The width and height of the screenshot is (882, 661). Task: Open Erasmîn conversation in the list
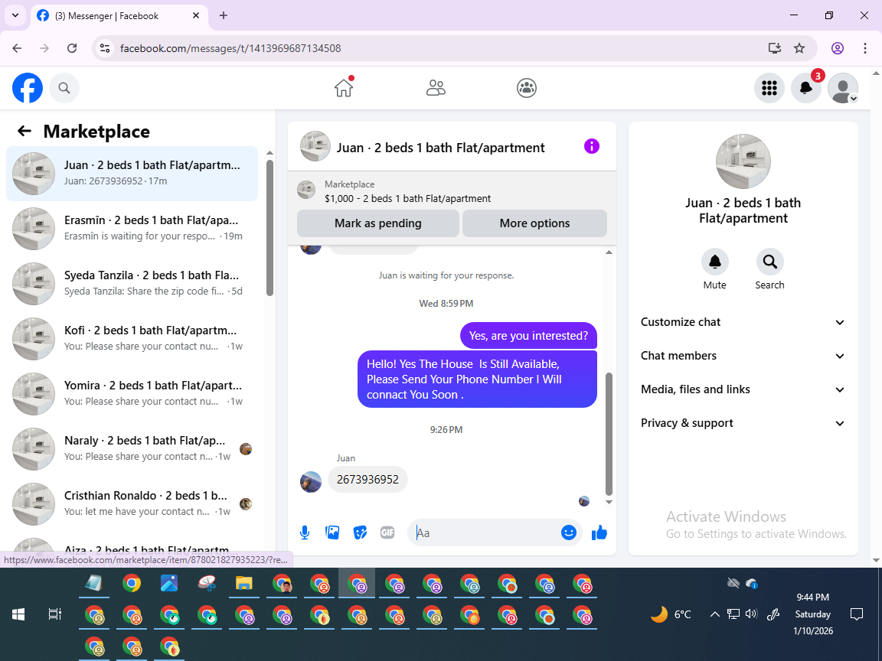(x=132, y=228)
